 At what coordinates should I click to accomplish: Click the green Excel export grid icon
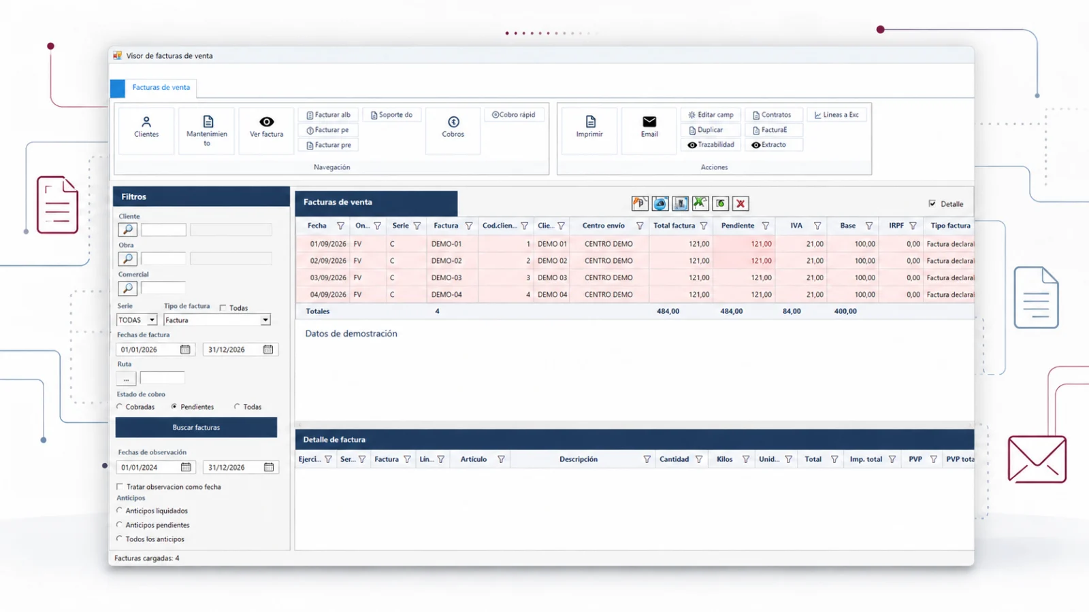(x=700, y=203)
